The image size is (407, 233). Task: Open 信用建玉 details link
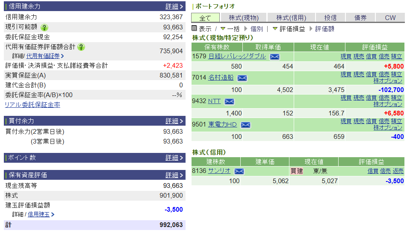tap(38, 214)
